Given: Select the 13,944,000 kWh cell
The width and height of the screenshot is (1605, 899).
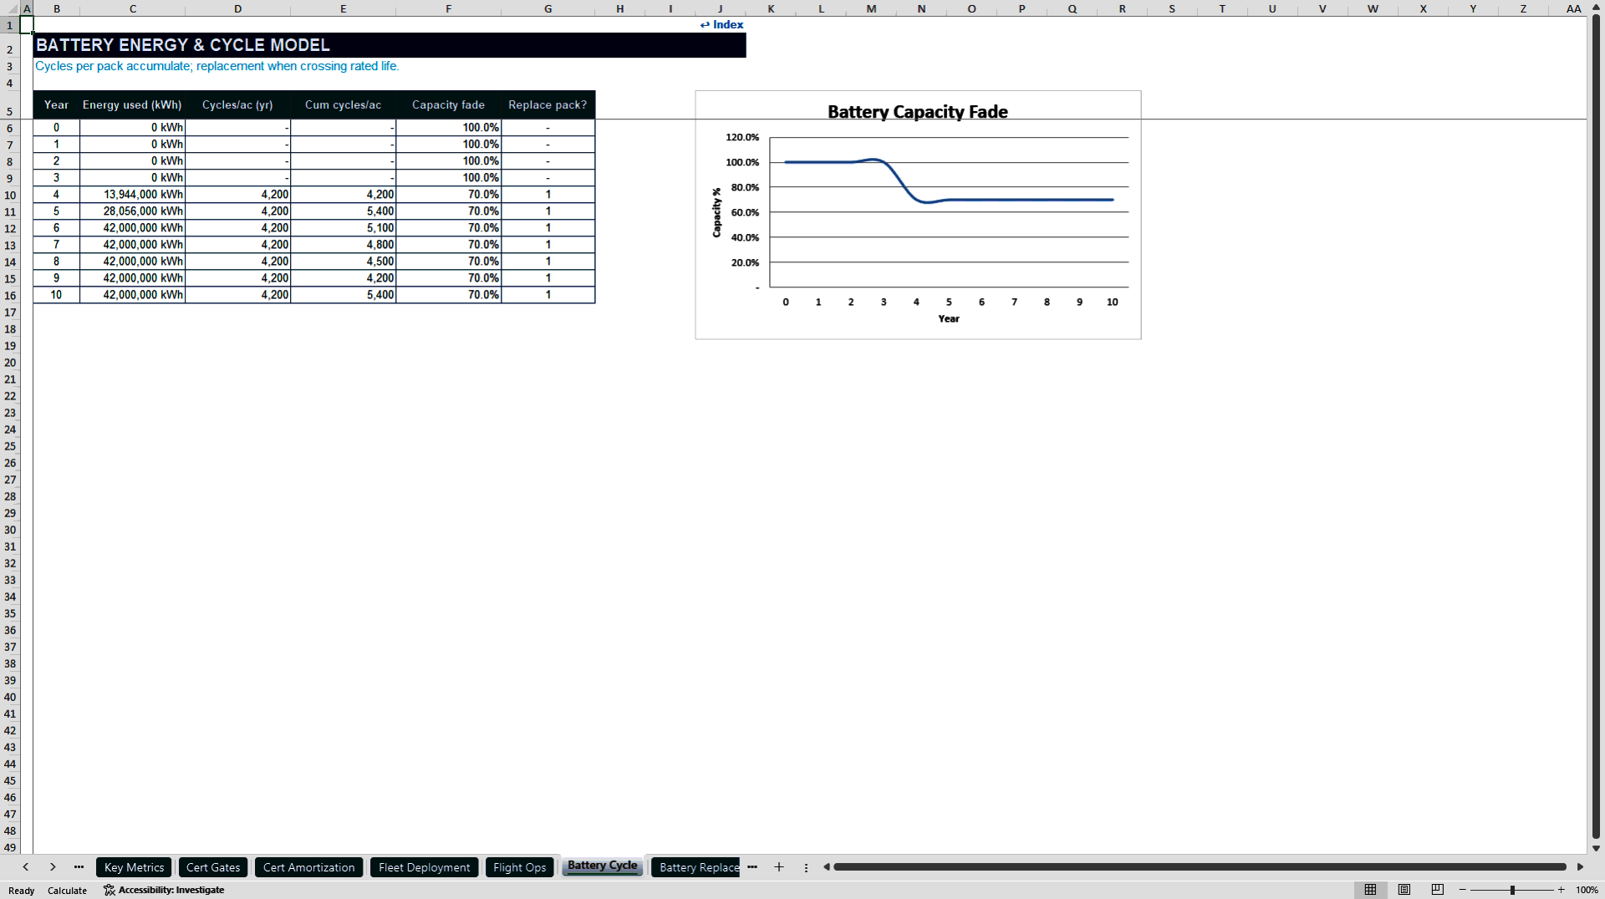Looking at the screenshot, I should pos(133,195).
